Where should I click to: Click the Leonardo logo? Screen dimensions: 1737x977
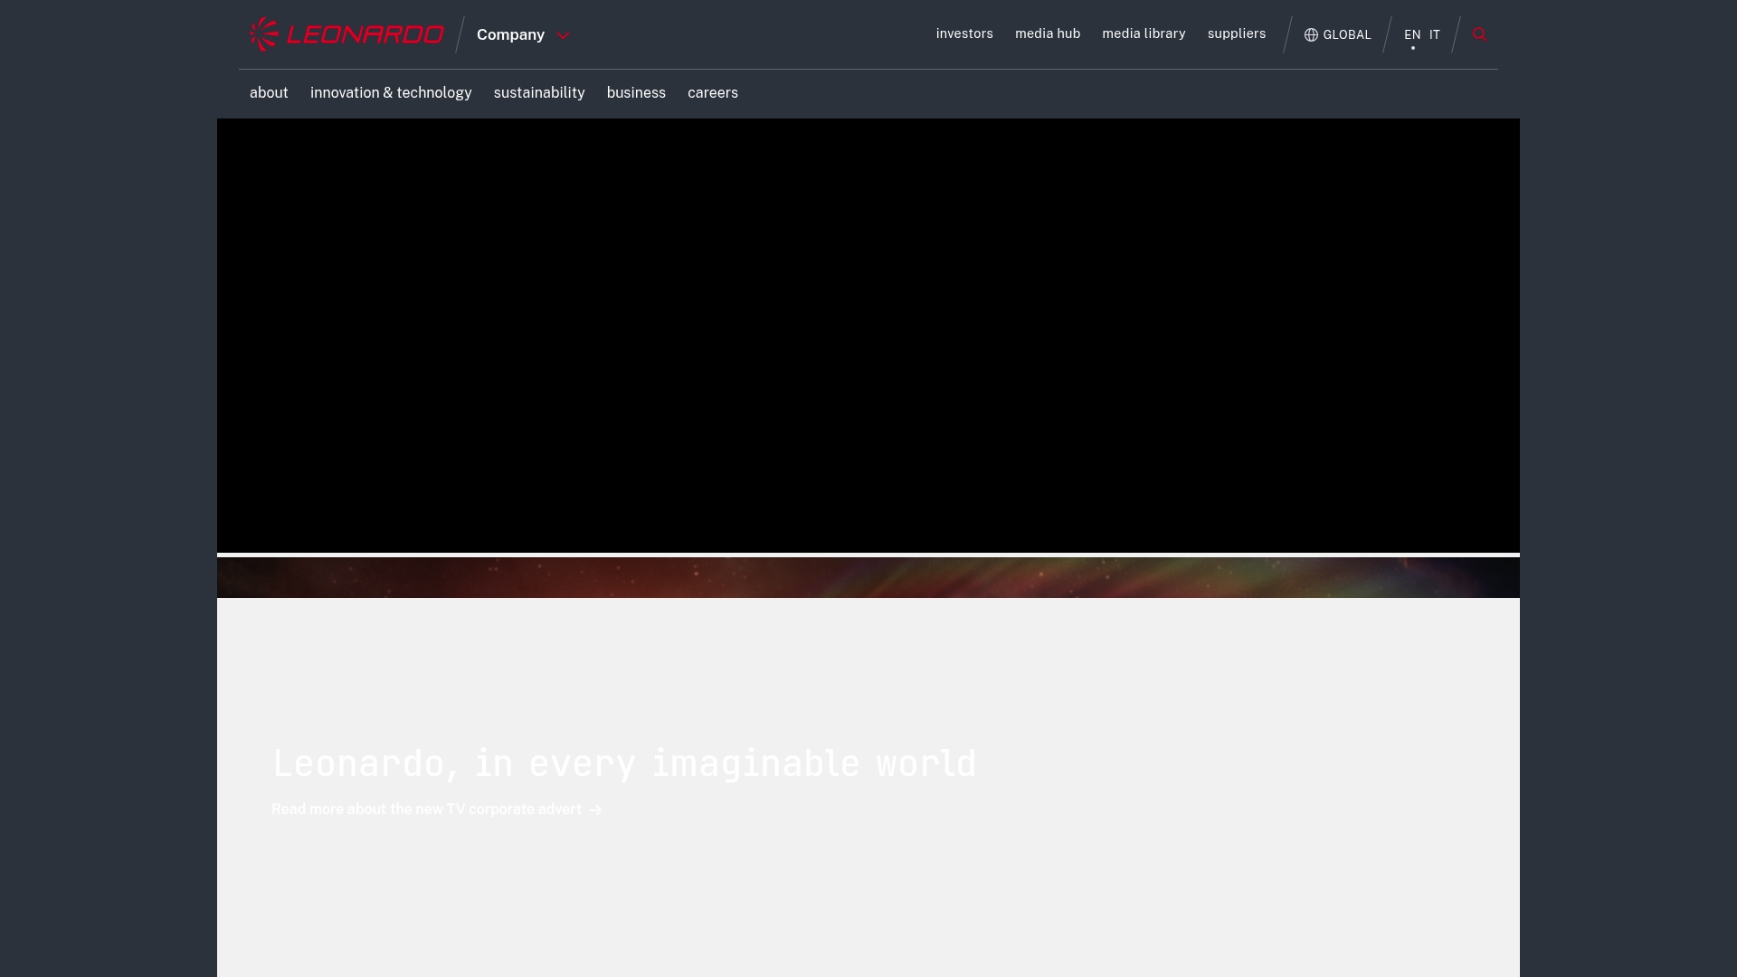point(346,33)
